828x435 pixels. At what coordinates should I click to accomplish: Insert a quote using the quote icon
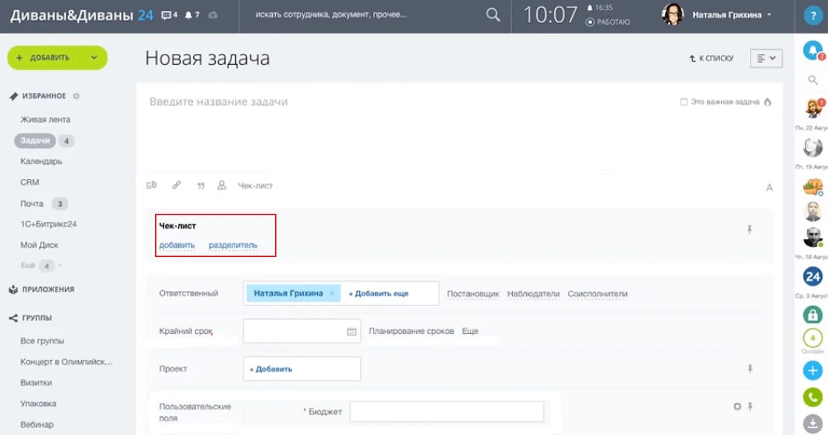(x=201, y=185)
